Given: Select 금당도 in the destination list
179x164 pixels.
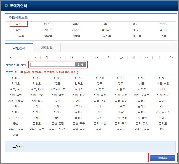Looking at the screenshot, I should (37, 123).
